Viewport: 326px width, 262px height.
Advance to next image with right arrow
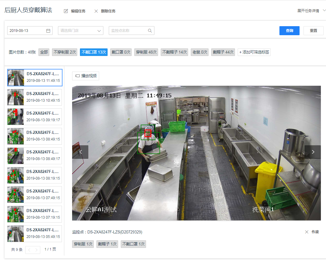(x=313, y=152)
